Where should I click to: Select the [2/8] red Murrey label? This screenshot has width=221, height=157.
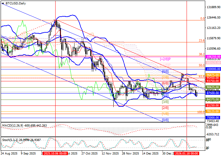pyautogui.click(x=165, y=108)
